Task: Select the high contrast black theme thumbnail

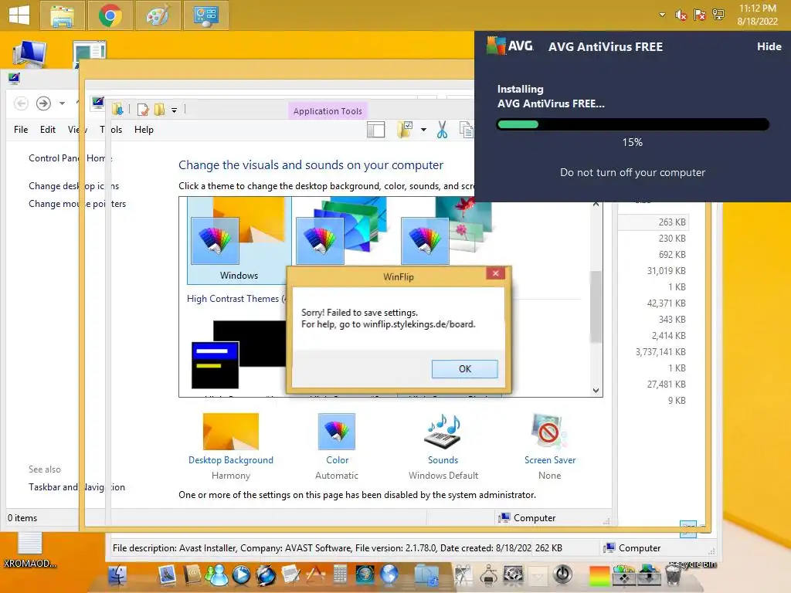Action: [x=238, y=354]
